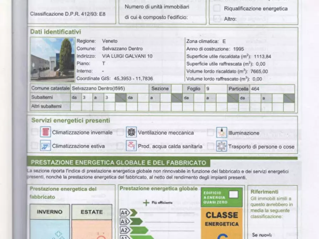Tick the Altro checkbox
Viewport: 319px width, 239px height.
tap(217, 19)
